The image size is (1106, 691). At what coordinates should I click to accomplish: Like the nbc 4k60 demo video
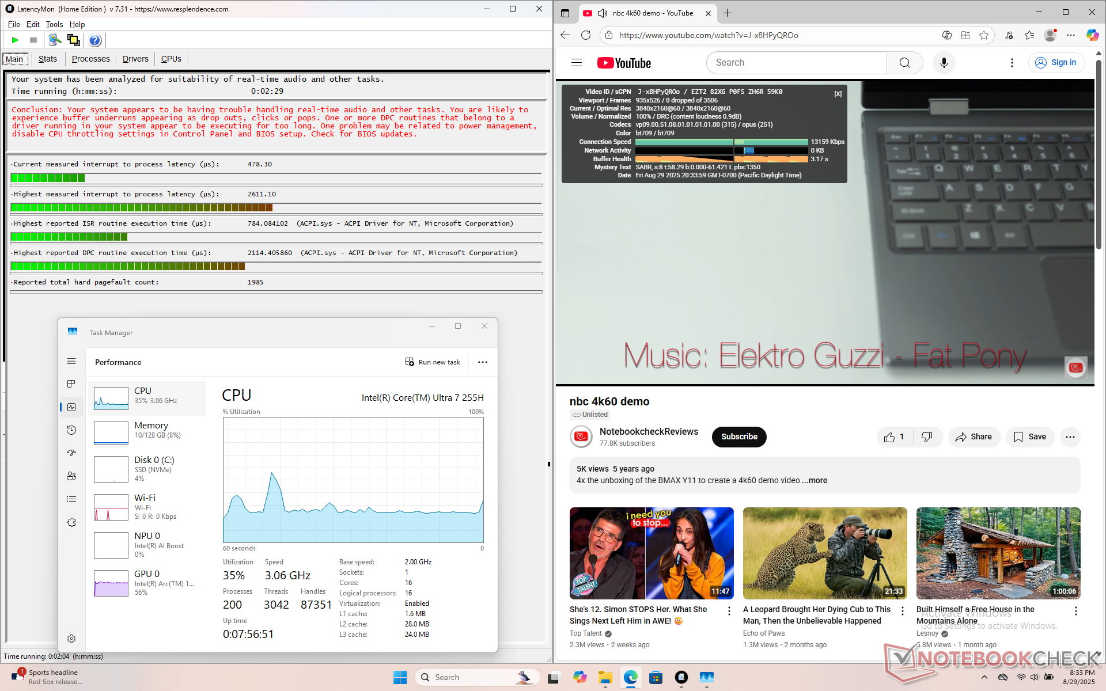(x=895, y=437)
